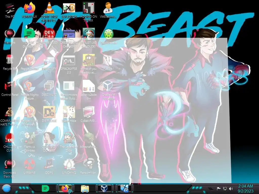Select the OOPS desktop icon

click(49, 167)
